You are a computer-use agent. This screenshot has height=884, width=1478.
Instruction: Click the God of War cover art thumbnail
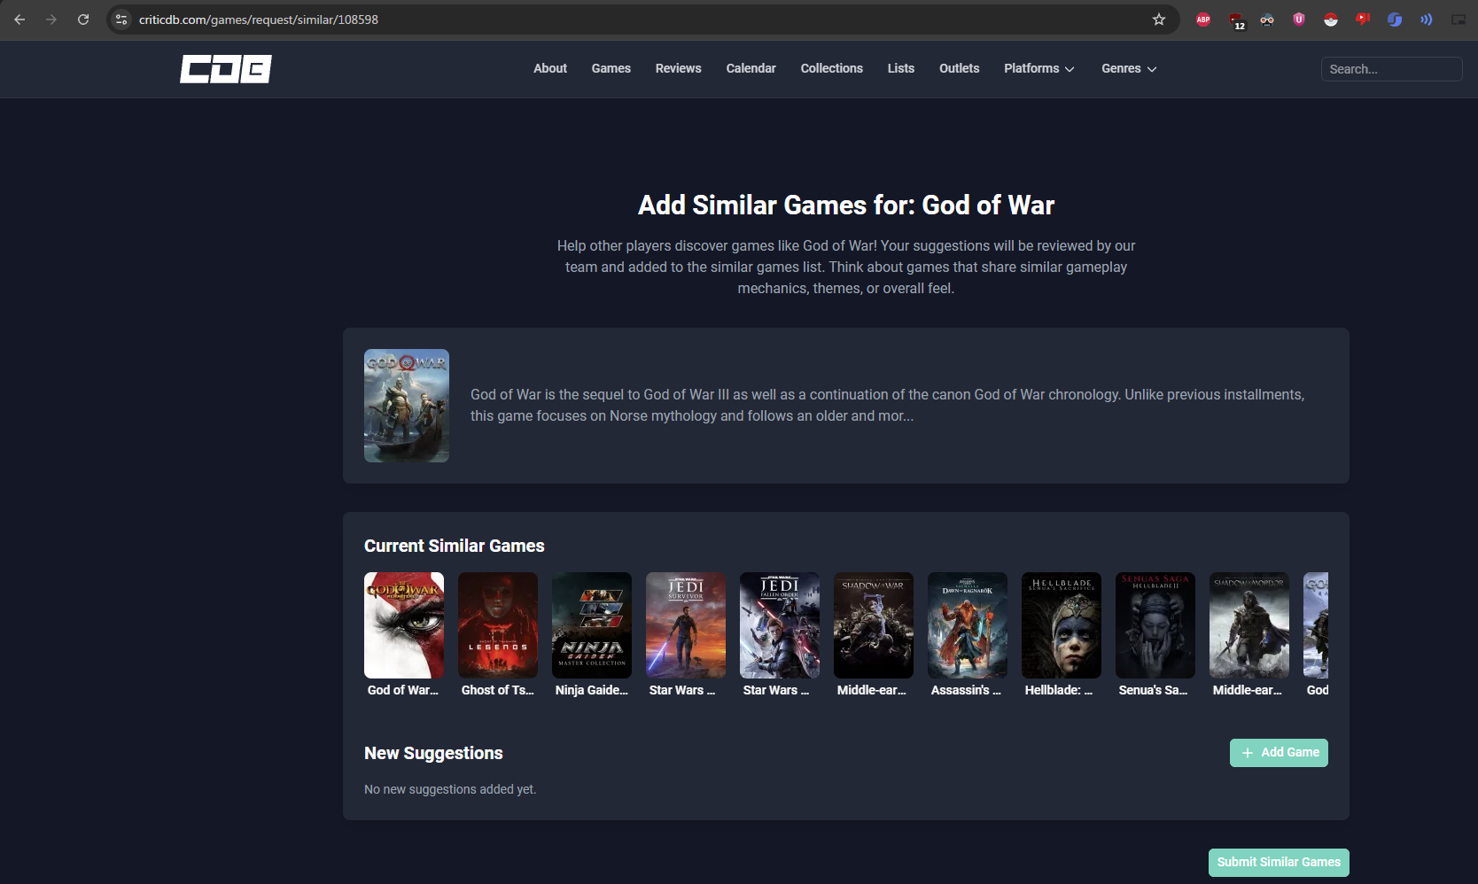click(x=407, y=406)
